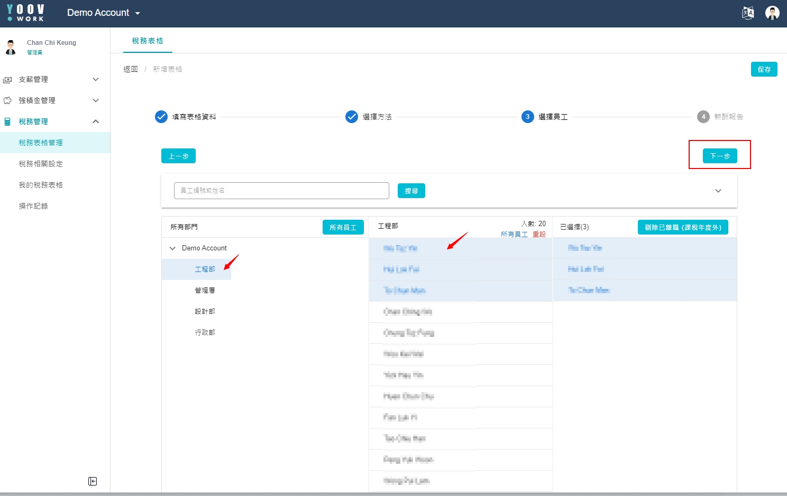The width and height of the screenshot is (787, 496).
Task: Select the 管理層 department
Action: click(205, 291)
